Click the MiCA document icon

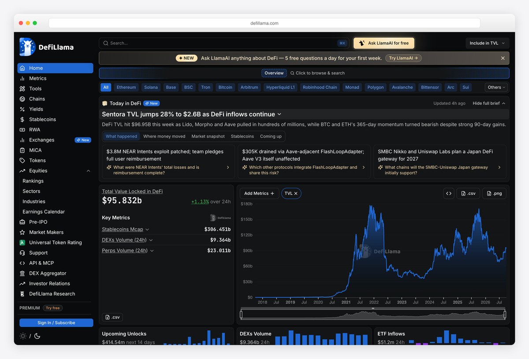tap(22, 150)
